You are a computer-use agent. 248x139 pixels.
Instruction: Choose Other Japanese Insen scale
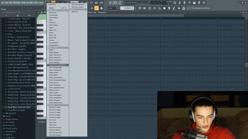[x=58, y=88]
